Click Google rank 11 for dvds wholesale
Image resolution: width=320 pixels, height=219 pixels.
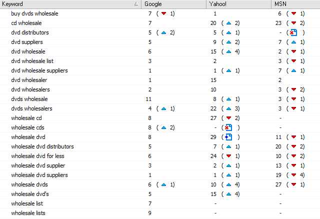148,99
